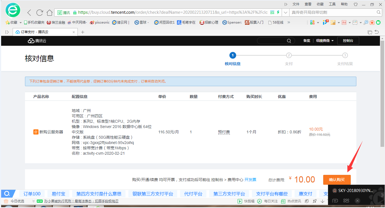Click the green lightning speed-mode icon
This screenshot has height=208, width=385.
point(278,12)
